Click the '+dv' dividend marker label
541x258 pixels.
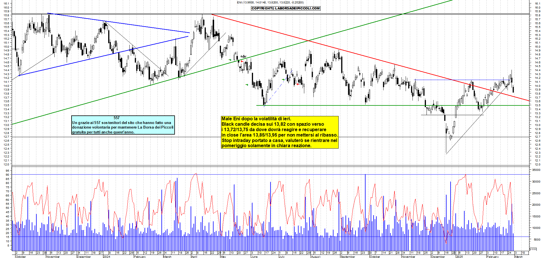tap(243, 57)
